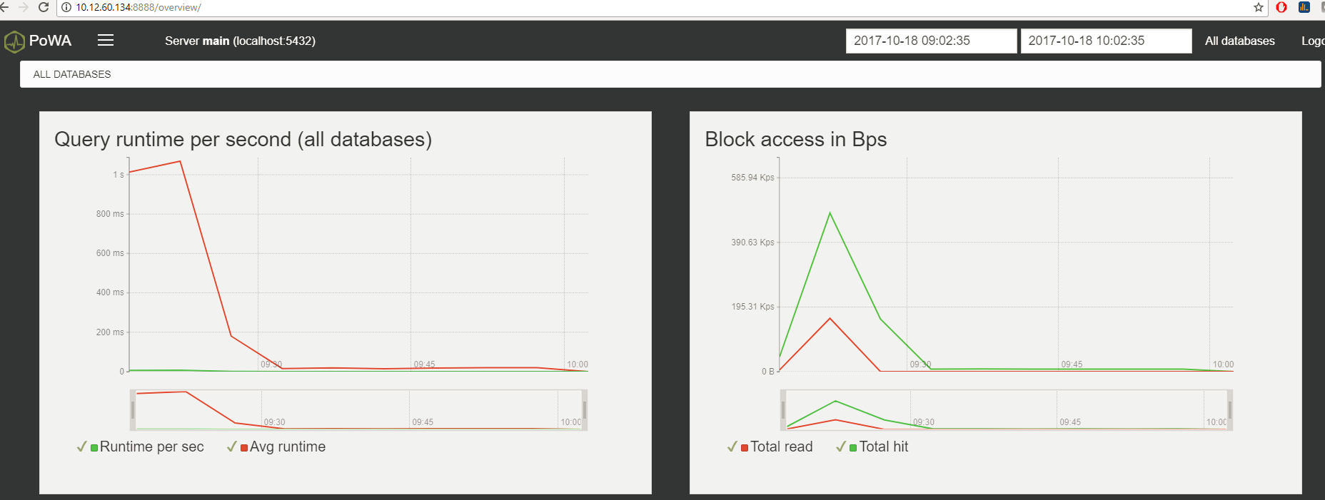Toggle the Total hit series
This screenshot has height=500, width=1325.
(883, 447)
